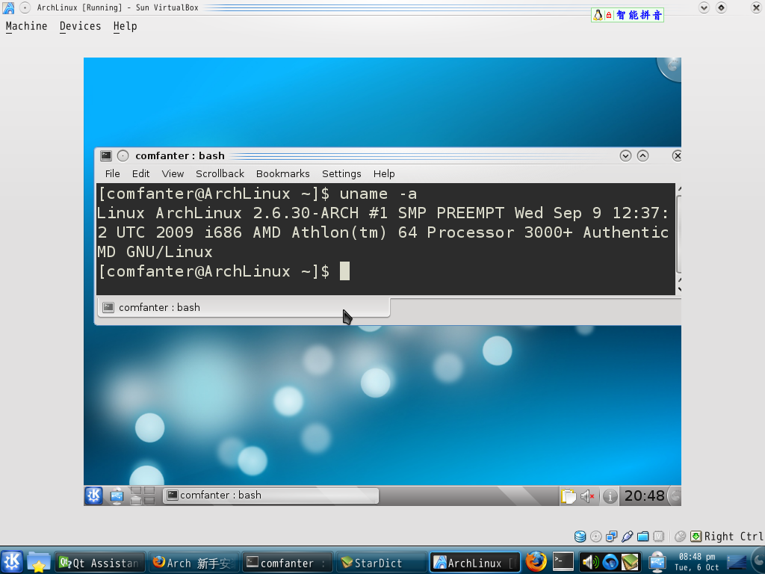Open the Konsole Scrollback menu
The image size is (765, 574).
[220, 173]
